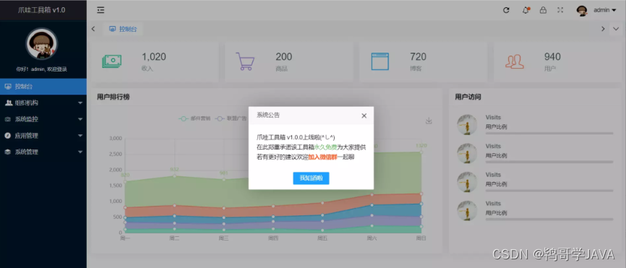Click the fourth Visits avatar thumbnail

point(467,211)
